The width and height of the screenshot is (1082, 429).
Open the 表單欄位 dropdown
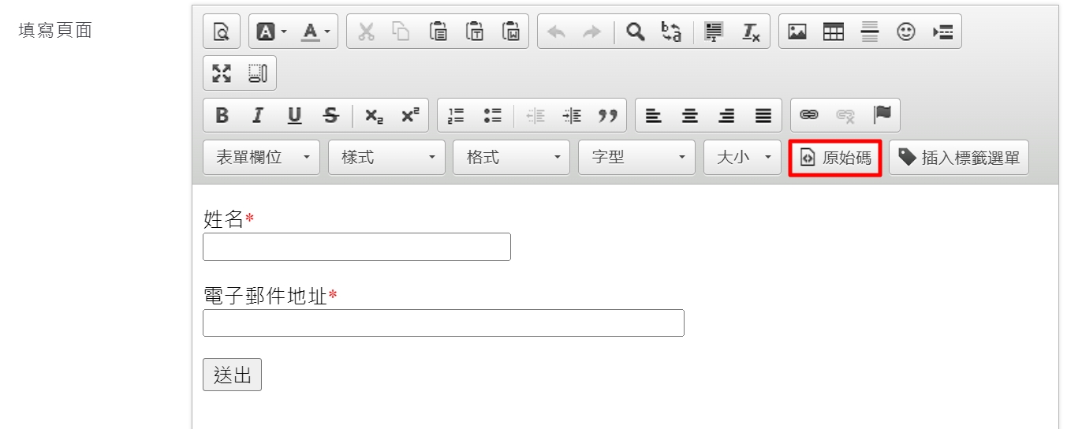[261, 158]
